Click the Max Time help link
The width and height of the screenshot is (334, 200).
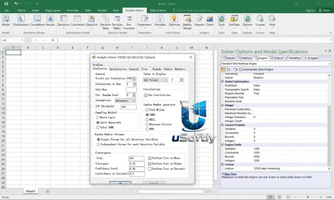click(230, 174)
